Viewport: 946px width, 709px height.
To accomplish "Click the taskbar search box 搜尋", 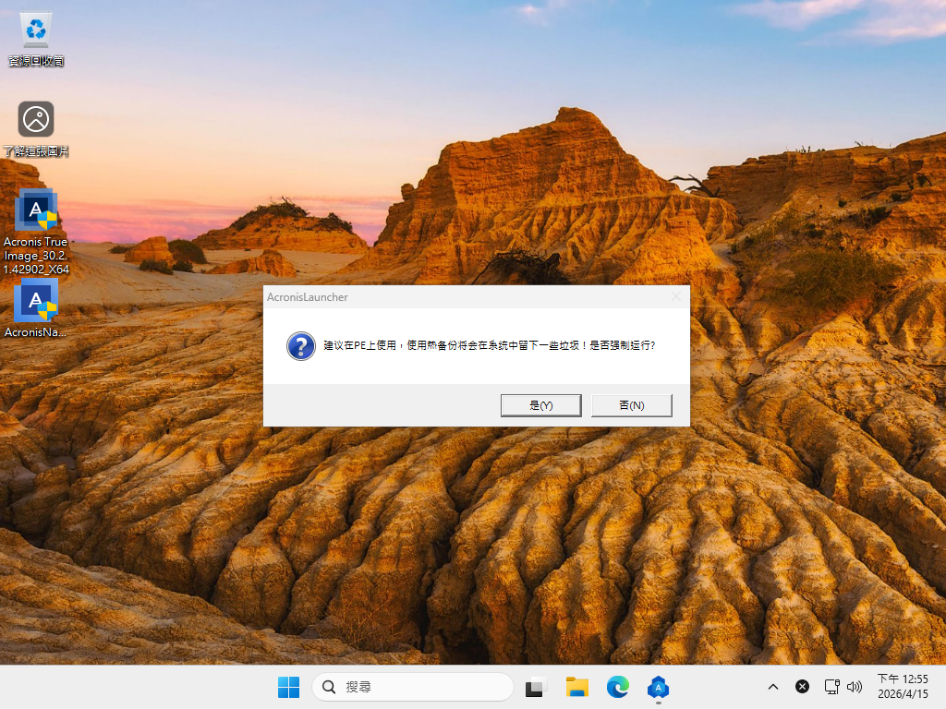I will click(x=412, y=687).
